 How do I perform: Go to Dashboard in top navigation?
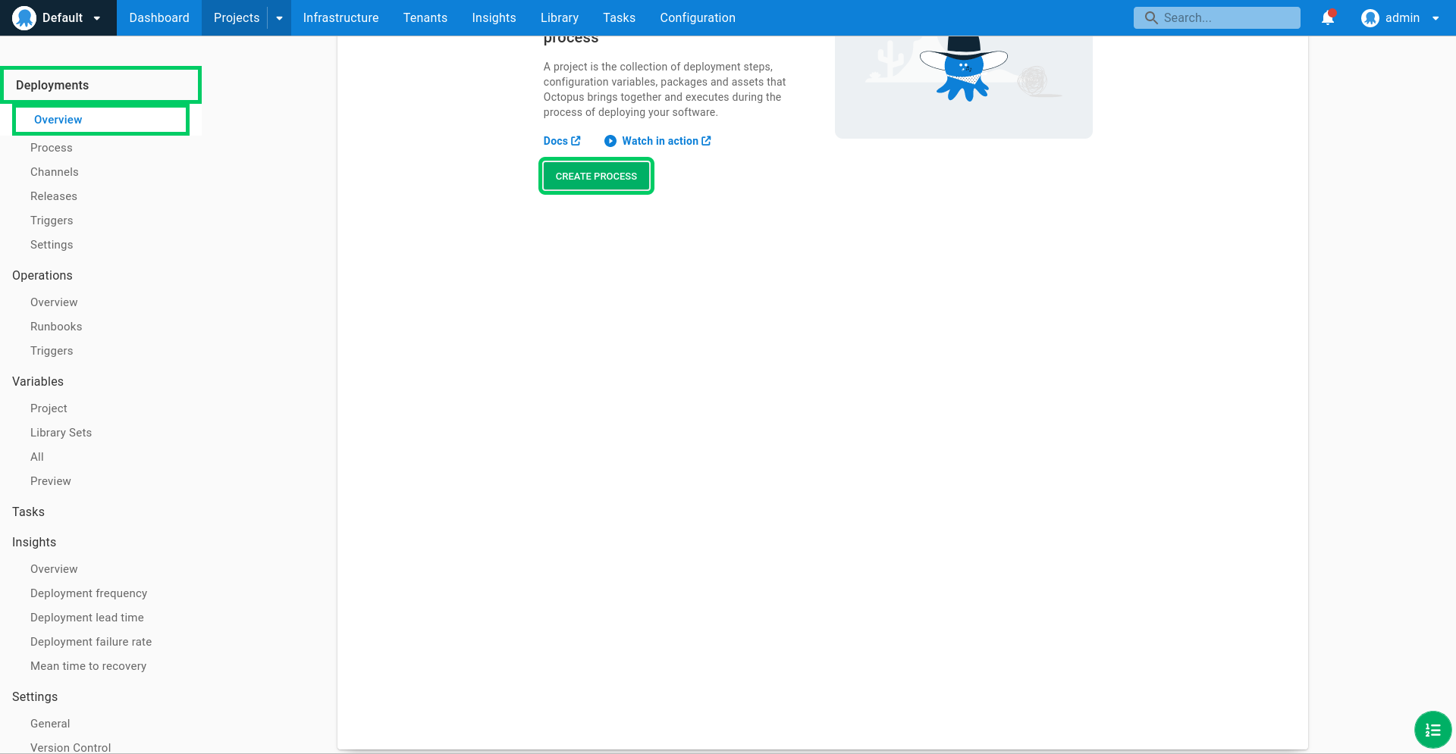click(159, 17)
